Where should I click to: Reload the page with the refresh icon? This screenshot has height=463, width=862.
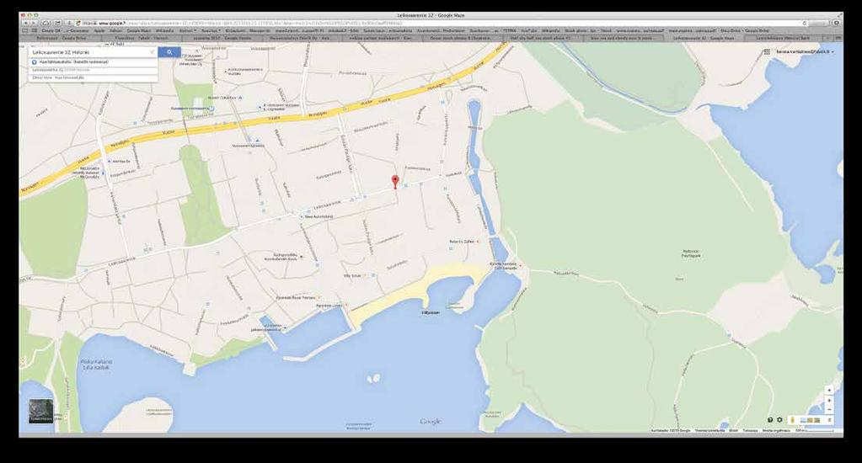point(804,23)
